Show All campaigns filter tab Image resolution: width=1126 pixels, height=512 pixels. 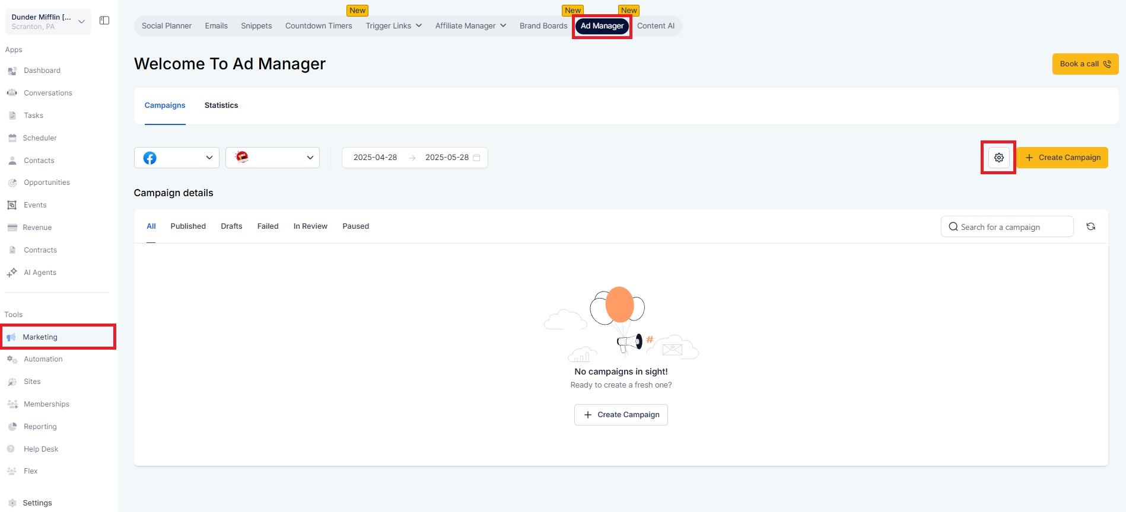click(151, 226)
